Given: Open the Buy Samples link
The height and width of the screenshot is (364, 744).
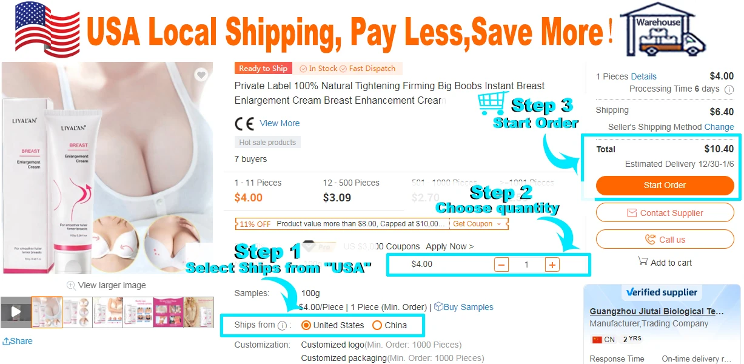Looking at the screenshot, I should tap(464, 307).
